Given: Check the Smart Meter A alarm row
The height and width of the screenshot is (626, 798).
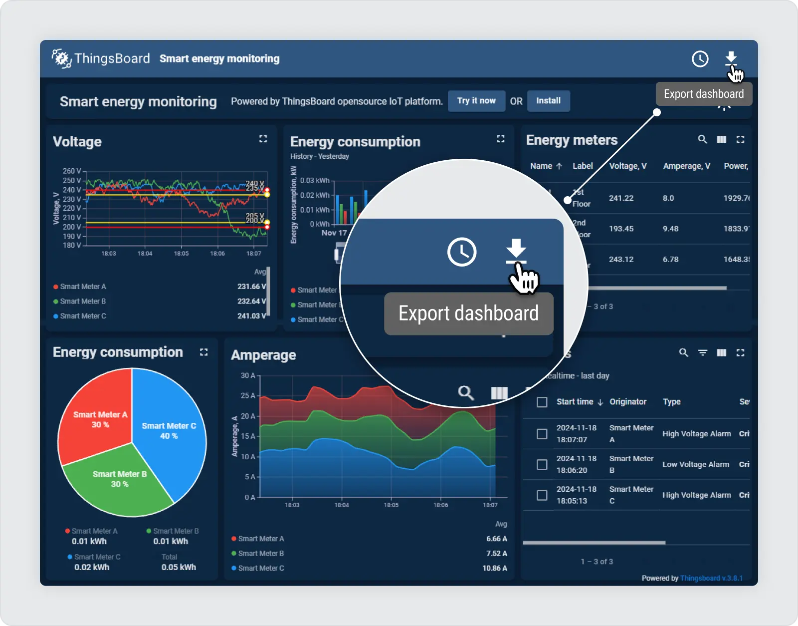Looking at the screenshot, I should 542,434.
